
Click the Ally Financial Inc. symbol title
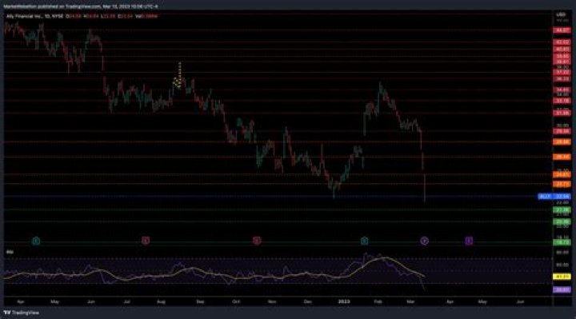click(x=24, y=16)
